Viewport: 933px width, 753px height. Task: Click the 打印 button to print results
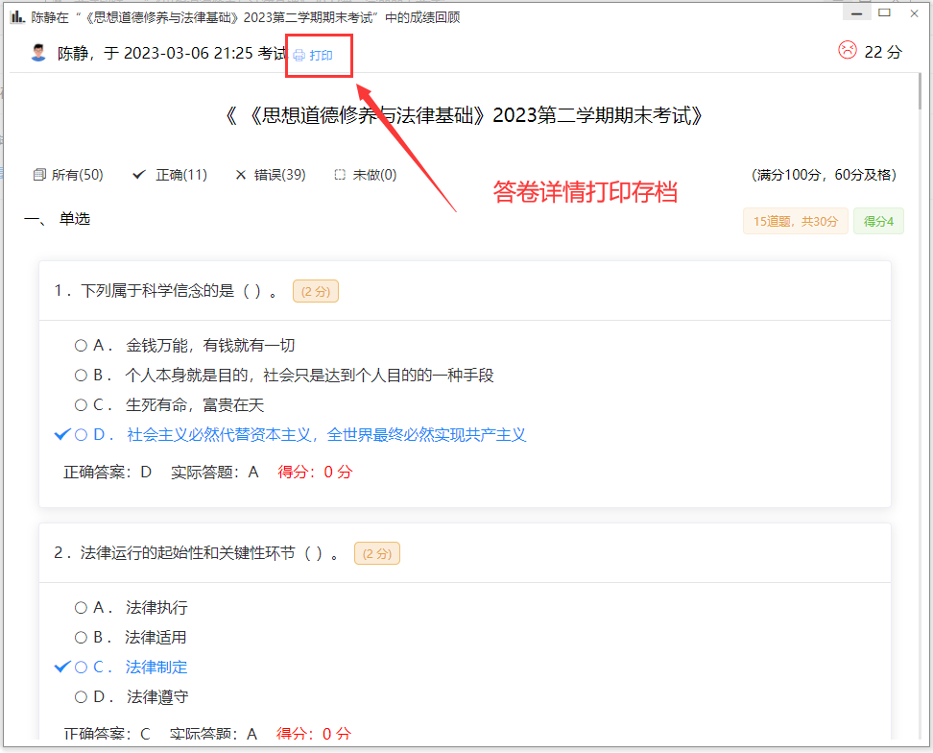[x=319, y=55]
